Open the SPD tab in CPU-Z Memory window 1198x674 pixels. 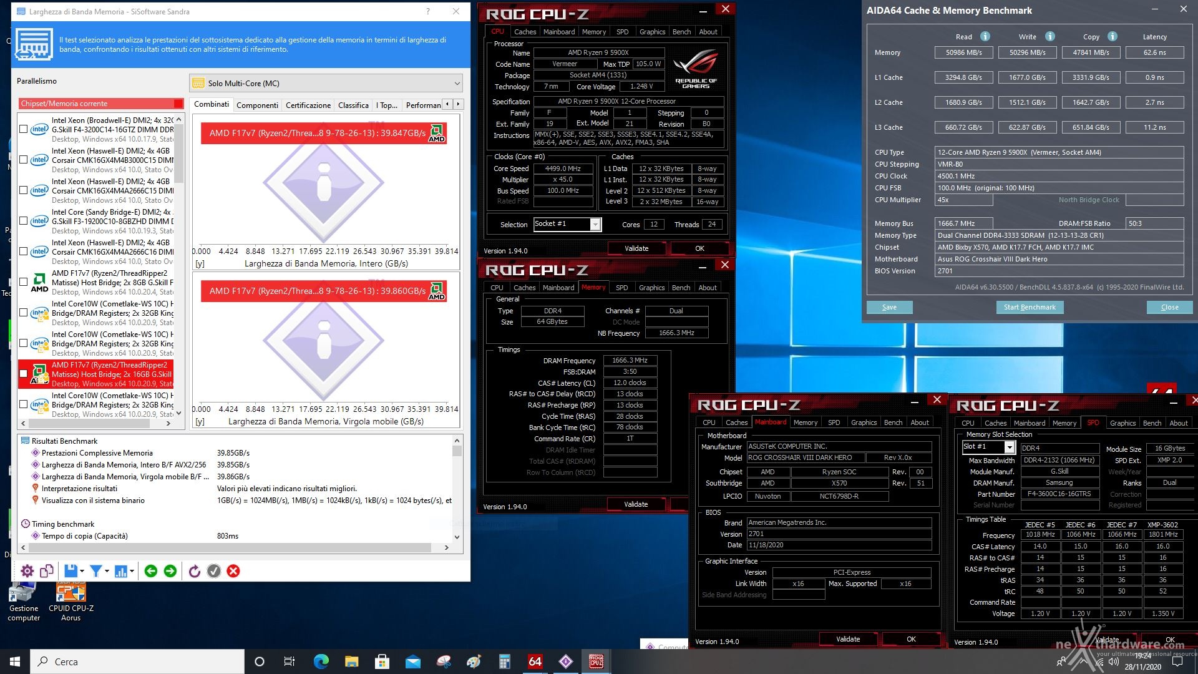point(622,288)
